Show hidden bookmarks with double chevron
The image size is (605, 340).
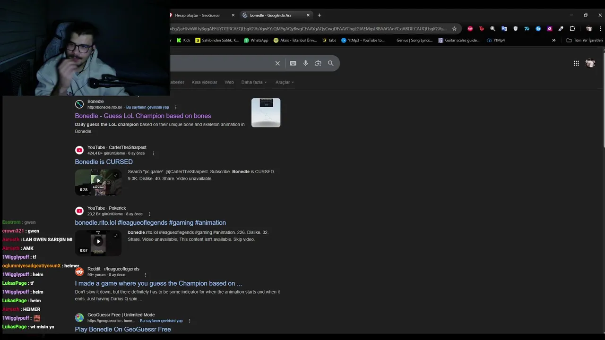[554, 40]
